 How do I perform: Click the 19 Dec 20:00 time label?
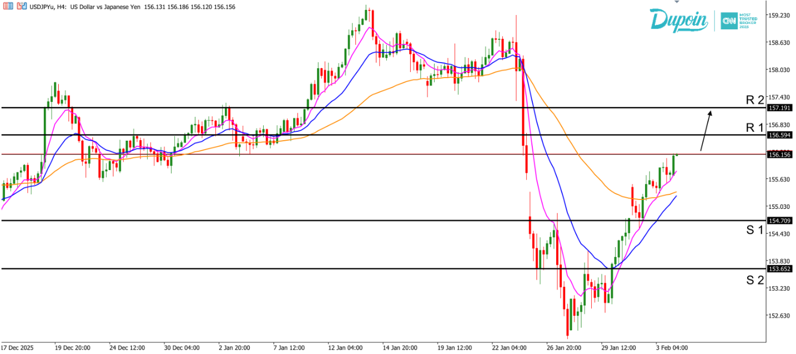(x=72, y=348)
